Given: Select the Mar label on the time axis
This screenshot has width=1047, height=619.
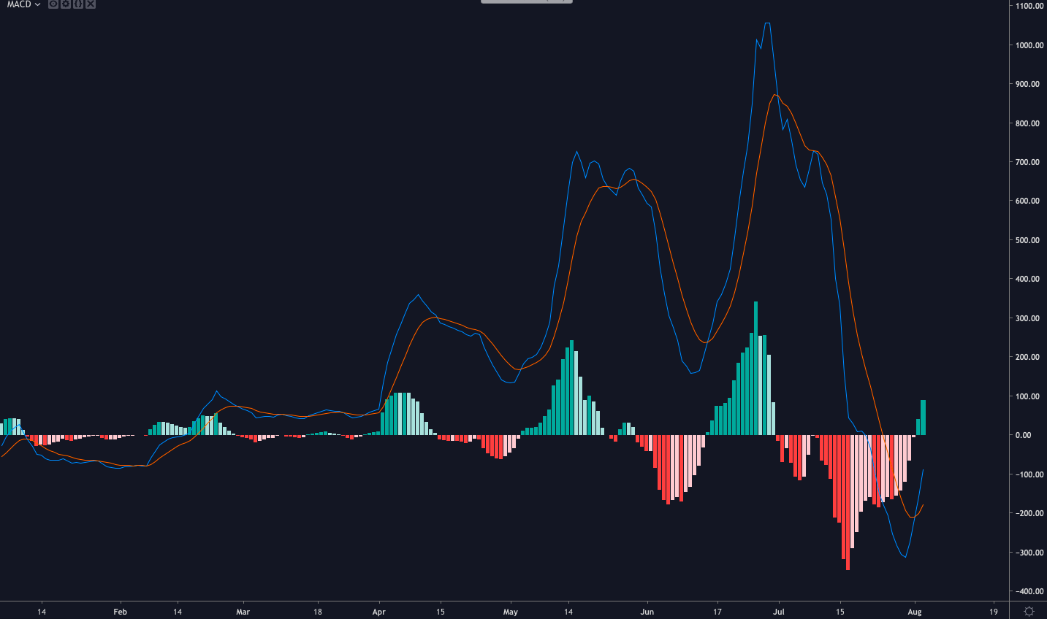Looking at the screenshot, I should coord(243,612).
